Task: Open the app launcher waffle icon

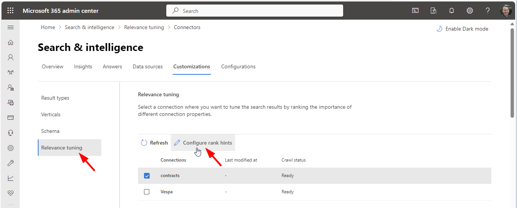Action: click(11, 11)
